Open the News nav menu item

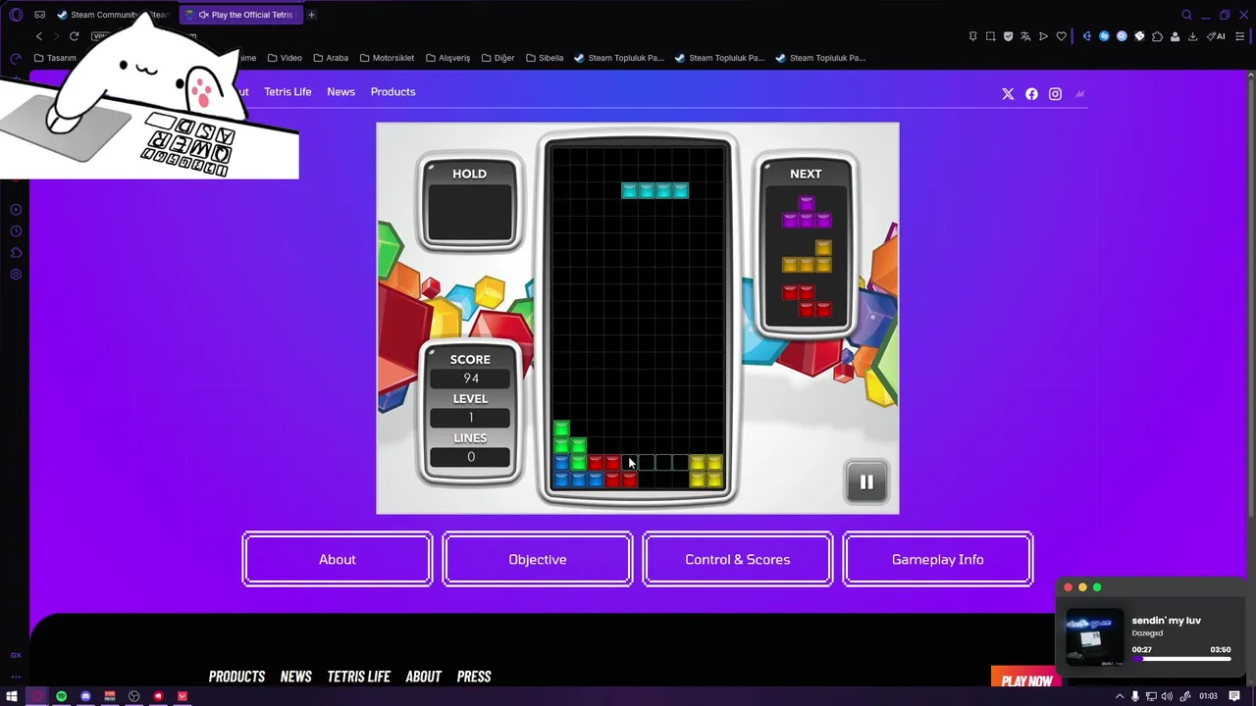[x=340, y=91]
